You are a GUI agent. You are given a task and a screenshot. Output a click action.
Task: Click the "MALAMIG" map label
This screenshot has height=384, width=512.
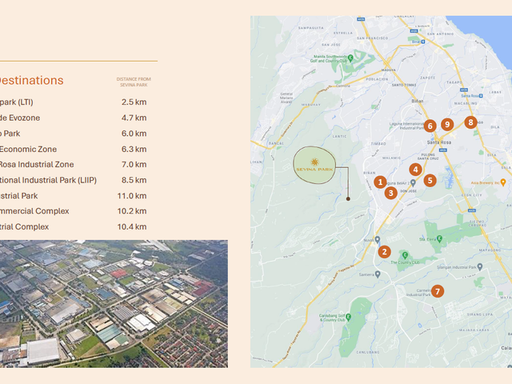391,158
